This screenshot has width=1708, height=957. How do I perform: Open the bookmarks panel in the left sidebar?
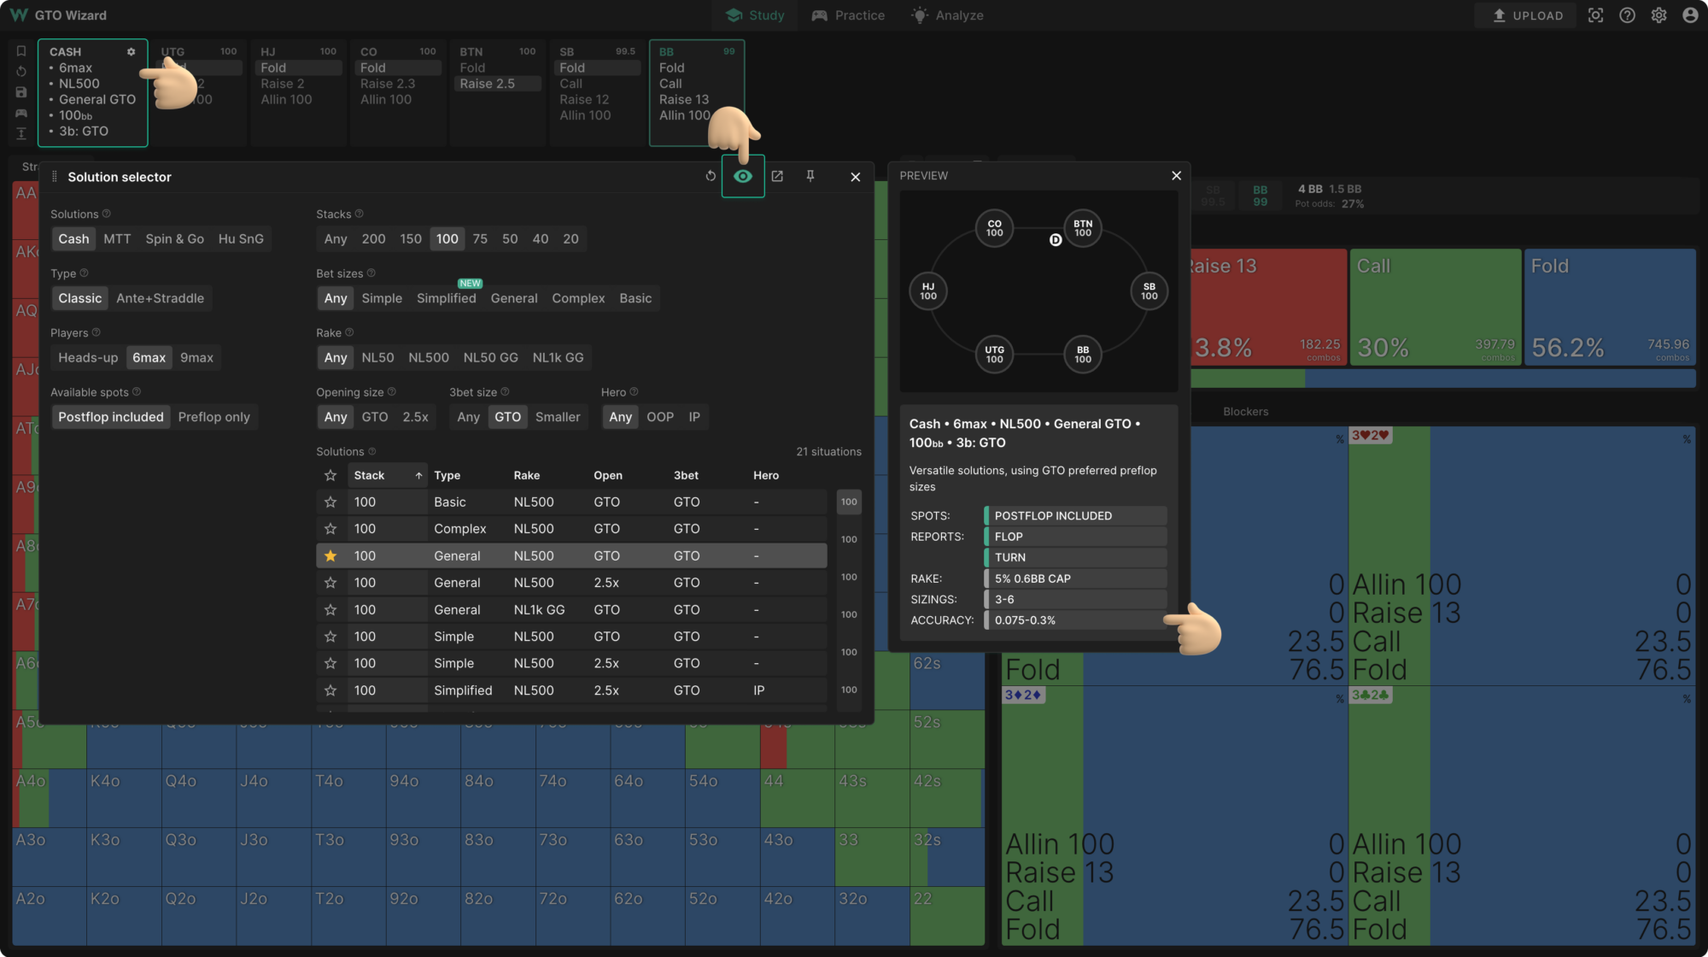[x=21, y=51]
